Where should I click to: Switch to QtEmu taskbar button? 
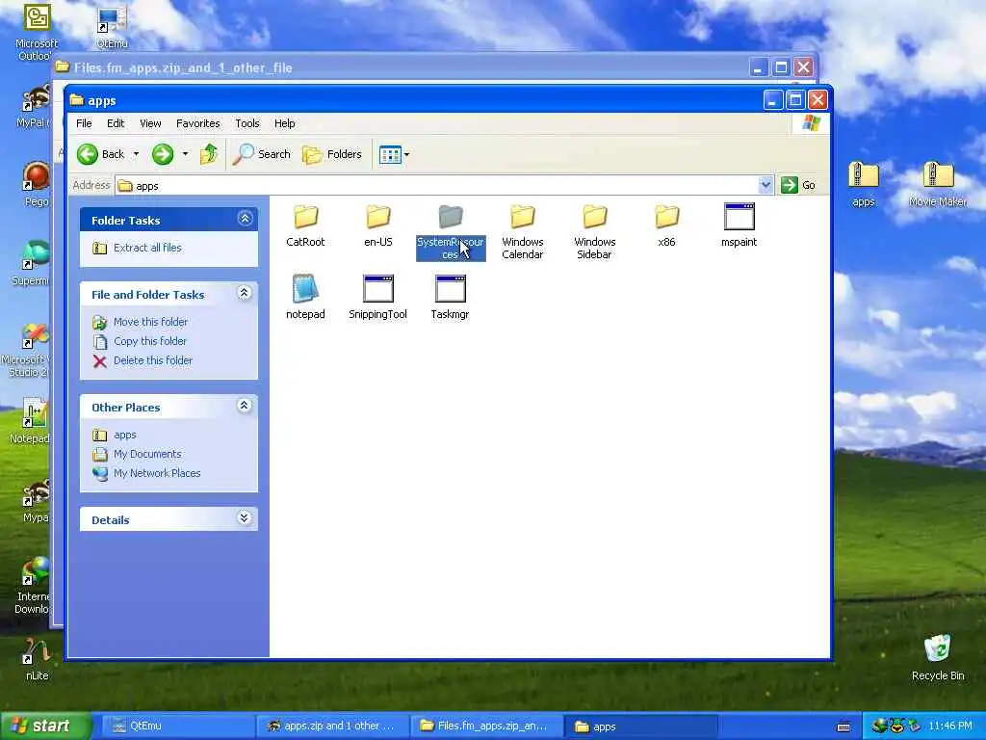176,727
